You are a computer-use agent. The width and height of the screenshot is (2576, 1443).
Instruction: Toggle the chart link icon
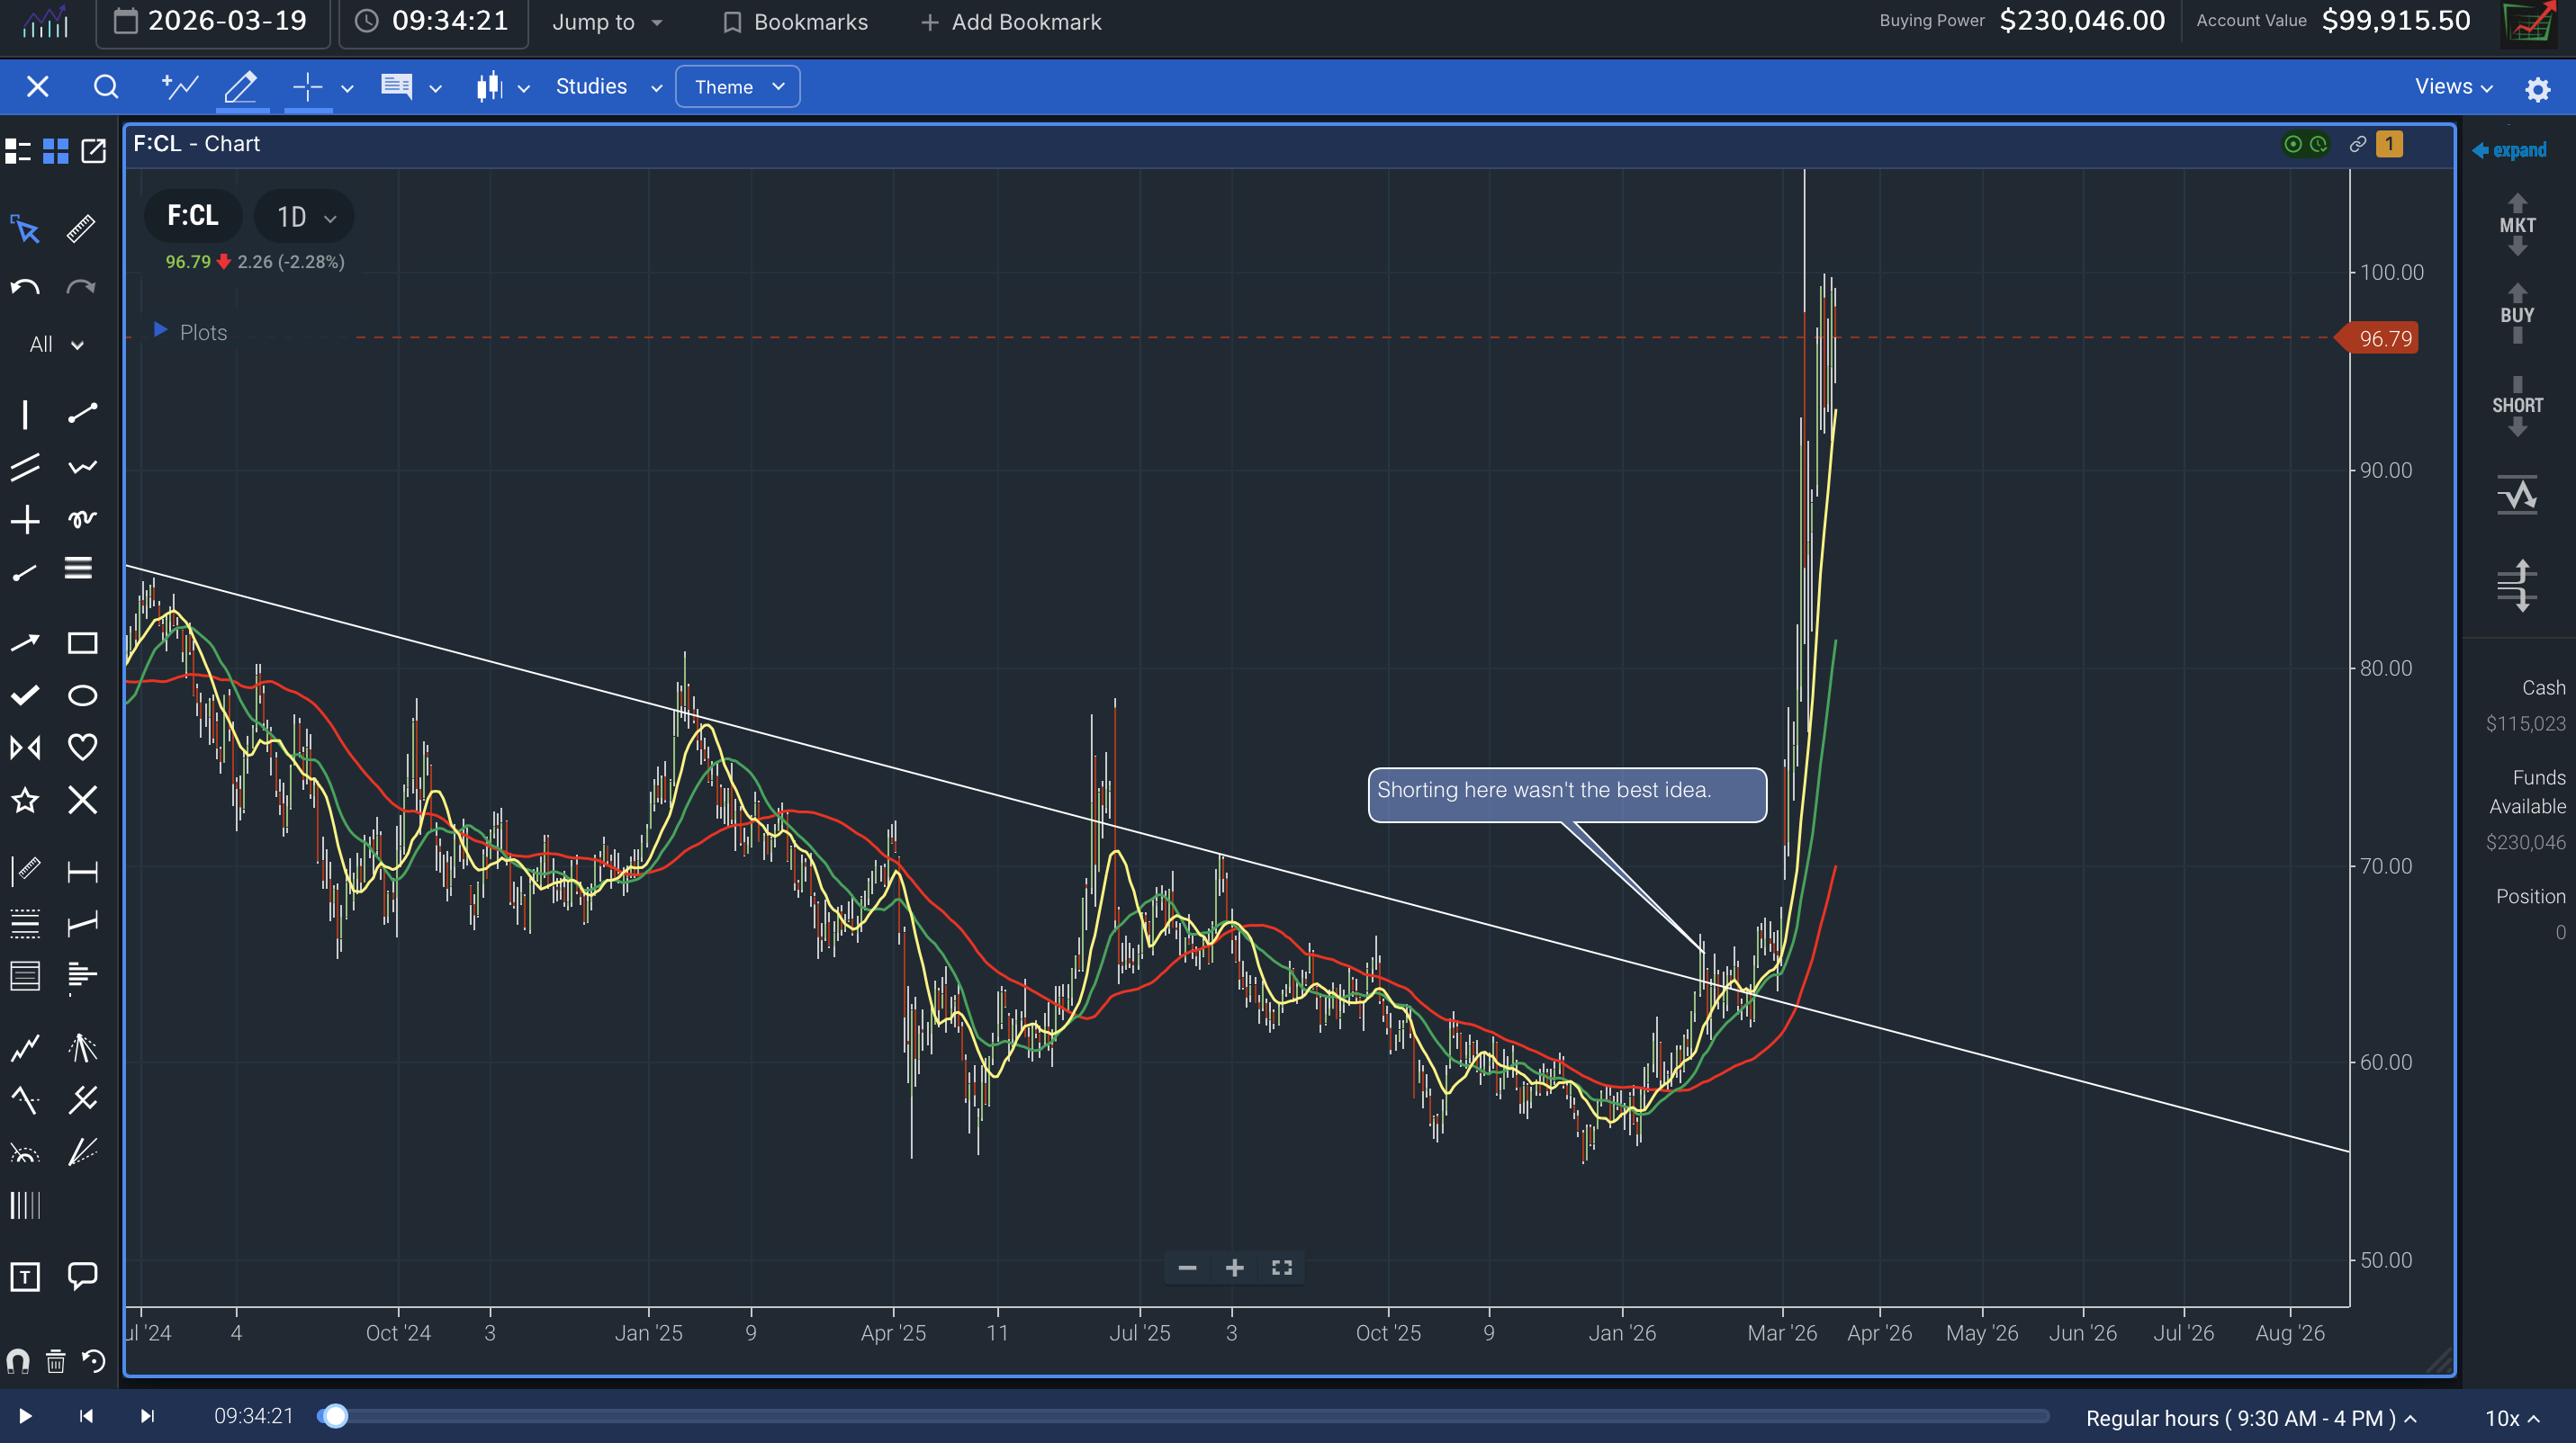pos(2357,144)
